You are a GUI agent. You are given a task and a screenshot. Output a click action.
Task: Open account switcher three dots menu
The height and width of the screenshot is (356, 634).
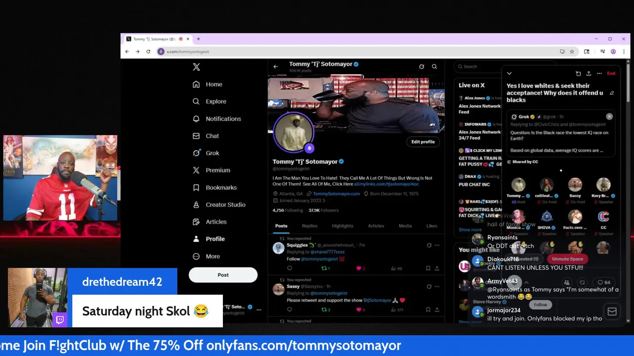coord(259,310)
